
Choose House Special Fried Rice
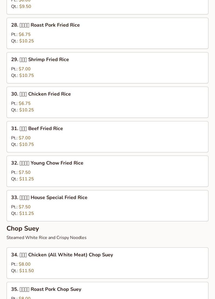pos(49,197)
